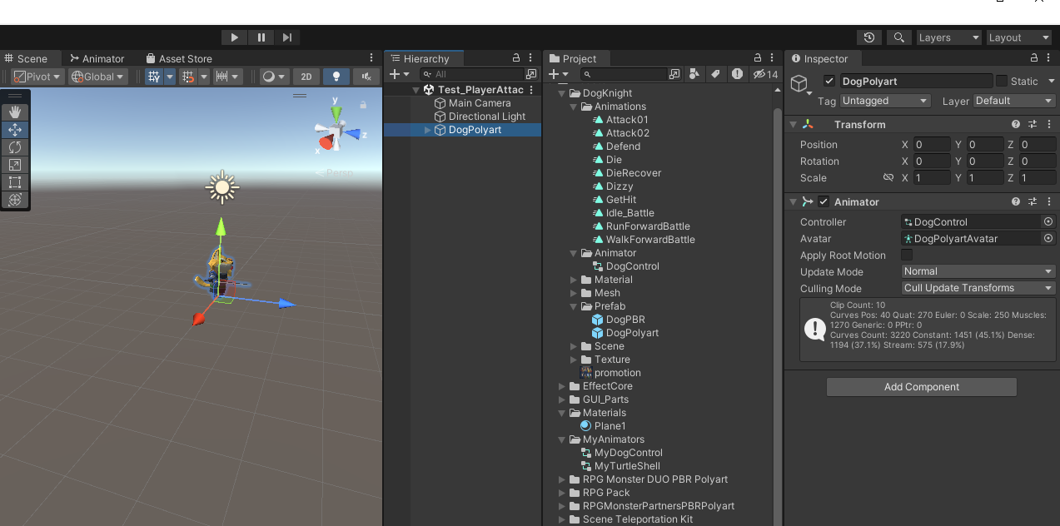Click the Play button
Screen dimensions: 1060x526
point(235,37)
